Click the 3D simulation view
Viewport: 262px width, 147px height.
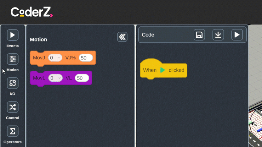(x=255, y=126)
